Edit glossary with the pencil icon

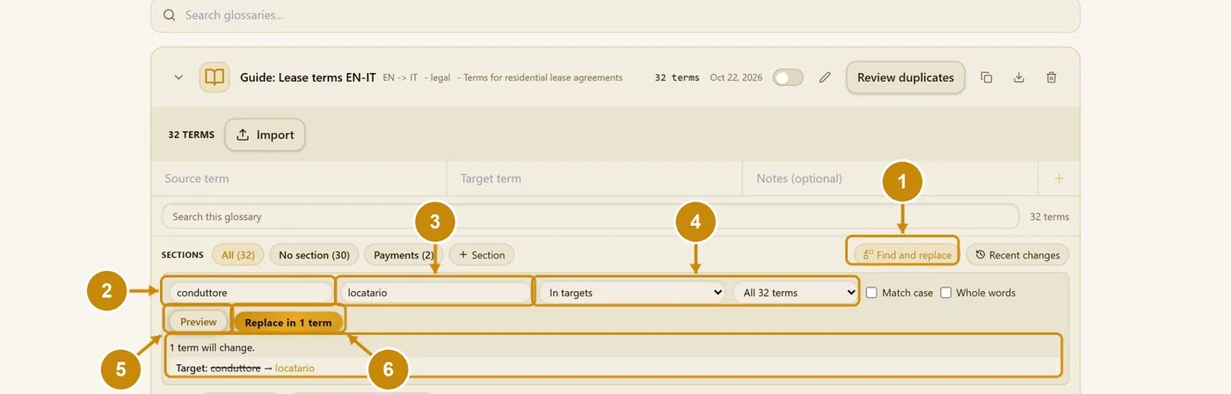825,77
